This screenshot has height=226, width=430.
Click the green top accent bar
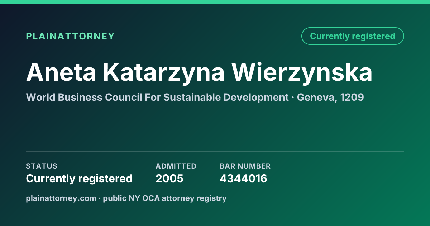(x=215, y=2)
